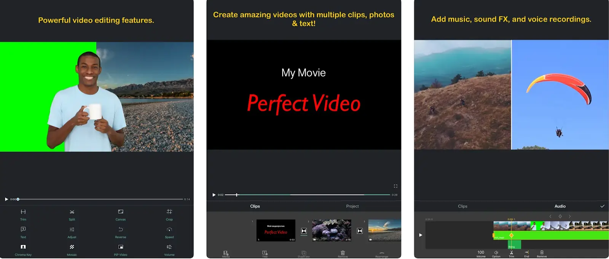Open the Text tool
This screenshot has height=259, width=609.
[x=23, y=232]
